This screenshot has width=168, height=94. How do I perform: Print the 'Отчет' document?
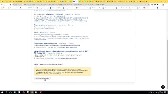44,33
